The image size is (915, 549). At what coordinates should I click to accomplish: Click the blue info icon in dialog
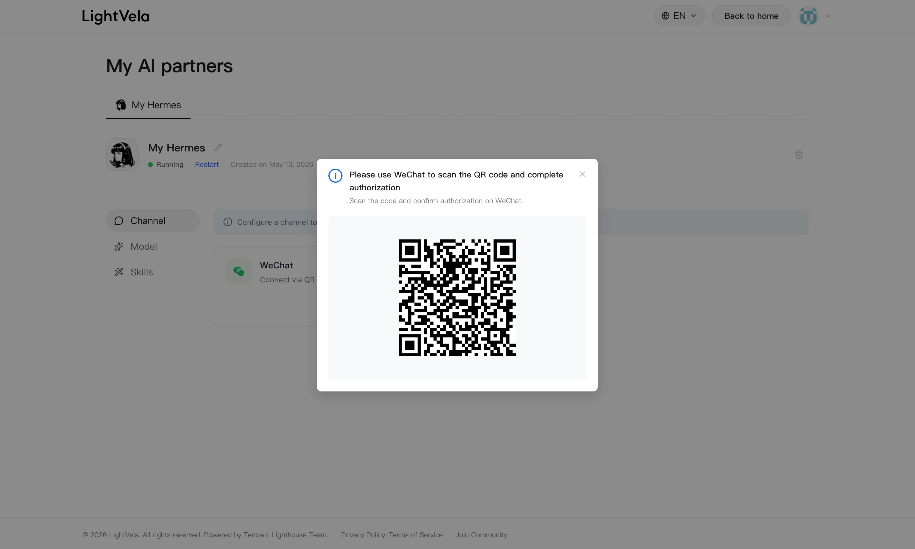point(335,176)
